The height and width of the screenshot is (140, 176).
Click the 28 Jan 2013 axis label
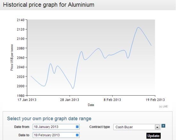[x=69, y=100]
